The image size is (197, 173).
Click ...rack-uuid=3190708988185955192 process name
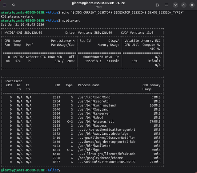click(107, 162)
